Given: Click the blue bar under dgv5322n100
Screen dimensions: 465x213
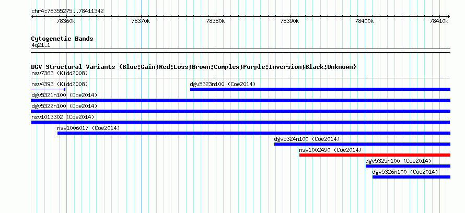Looking at the screenshot, I should pos(241,111).
